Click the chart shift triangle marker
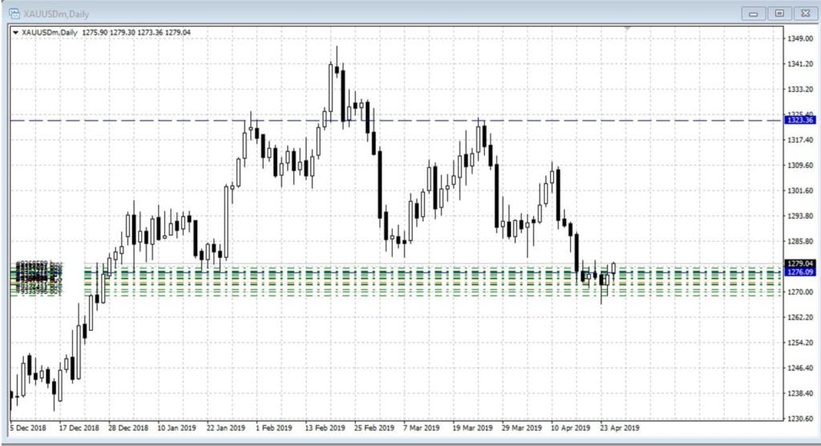821x446 pixels. coord(629,29)
